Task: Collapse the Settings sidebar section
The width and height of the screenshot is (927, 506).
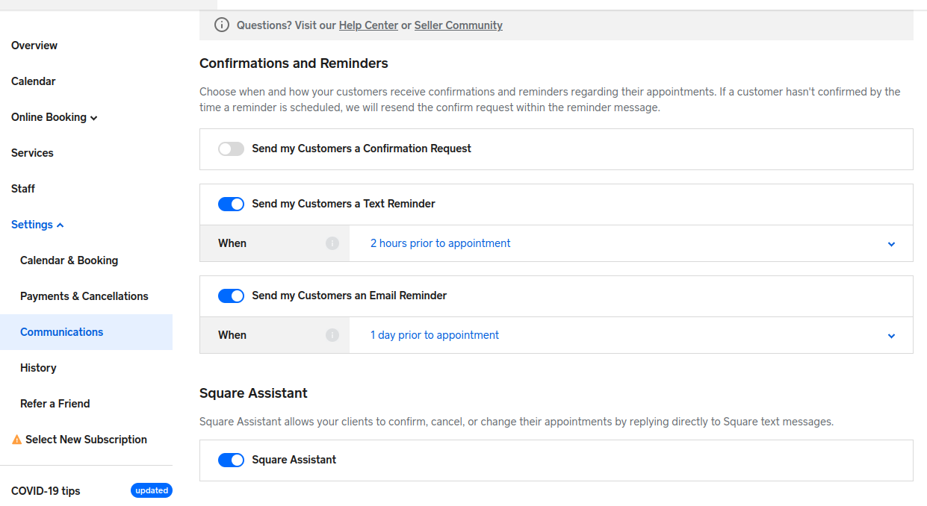Action: pos(37,225)
